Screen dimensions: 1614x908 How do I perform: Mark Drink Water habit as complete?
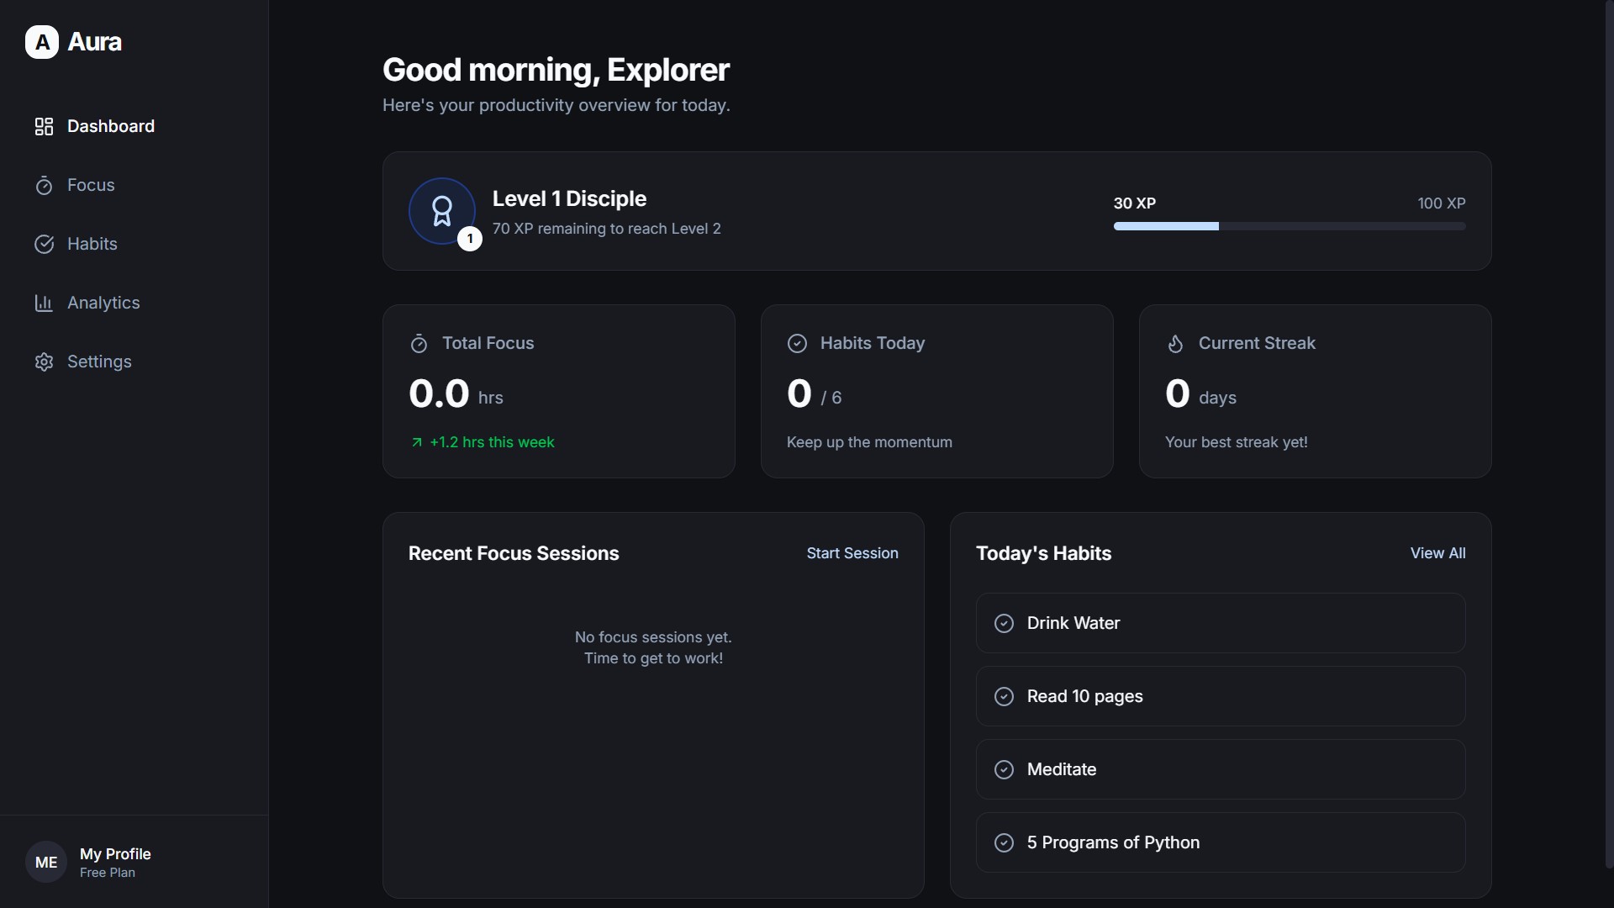pyautogui.click(x=1004, y=623)
